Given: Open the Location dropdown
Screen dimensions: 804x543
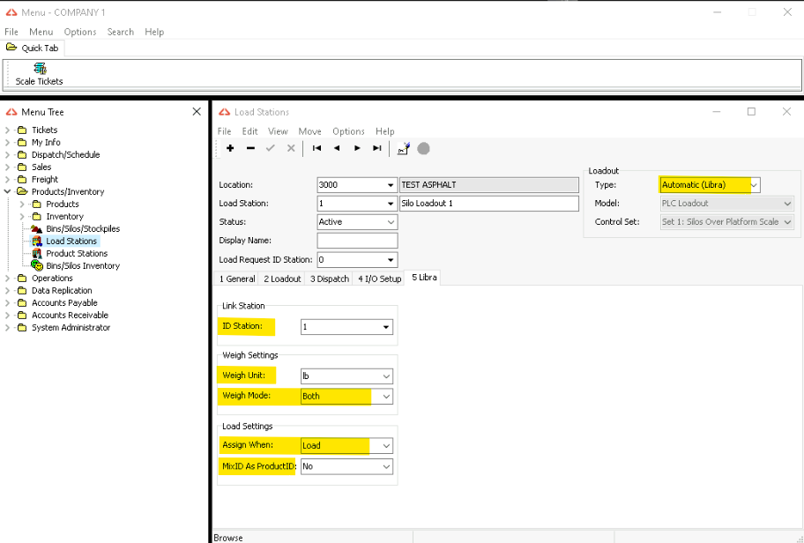Looking at the screenshot, I should pos(391,185).
